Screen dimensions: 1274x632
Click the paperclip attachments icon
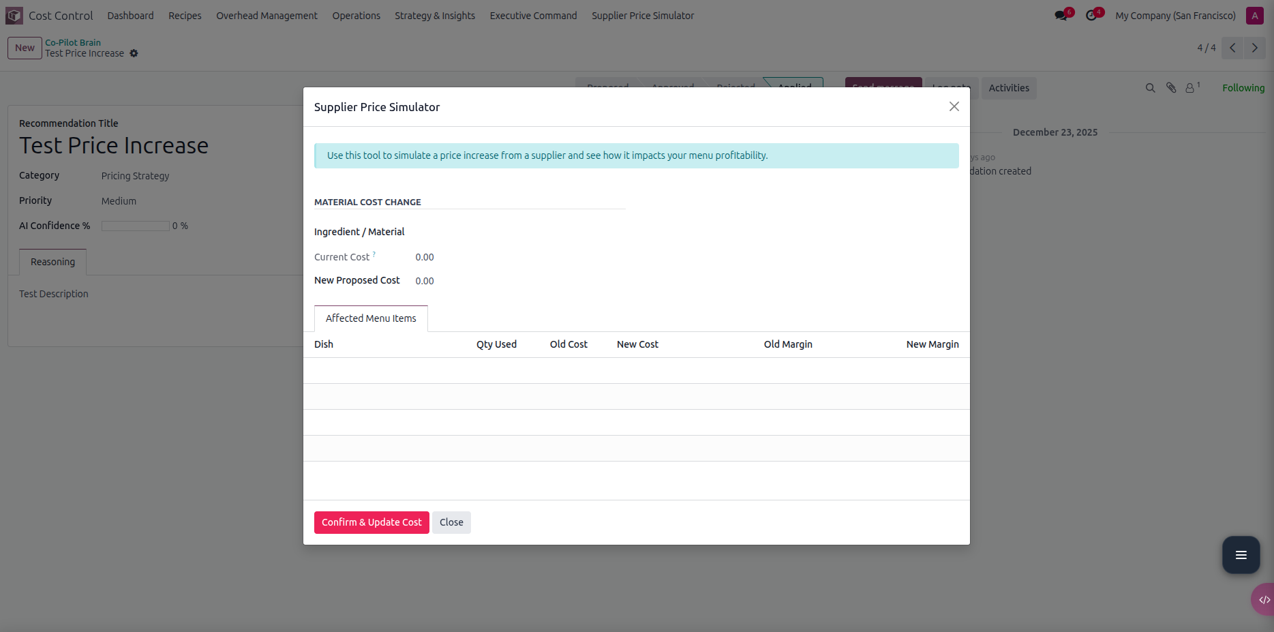click(1171, 88)
